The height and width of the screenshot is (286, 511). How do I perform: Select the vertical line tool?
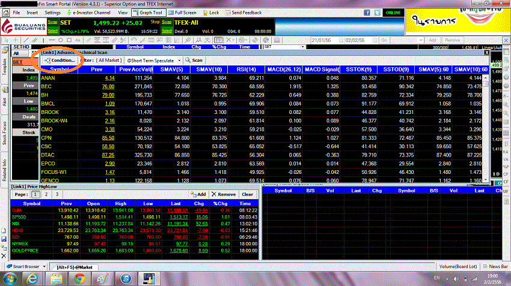click(43, 40)
